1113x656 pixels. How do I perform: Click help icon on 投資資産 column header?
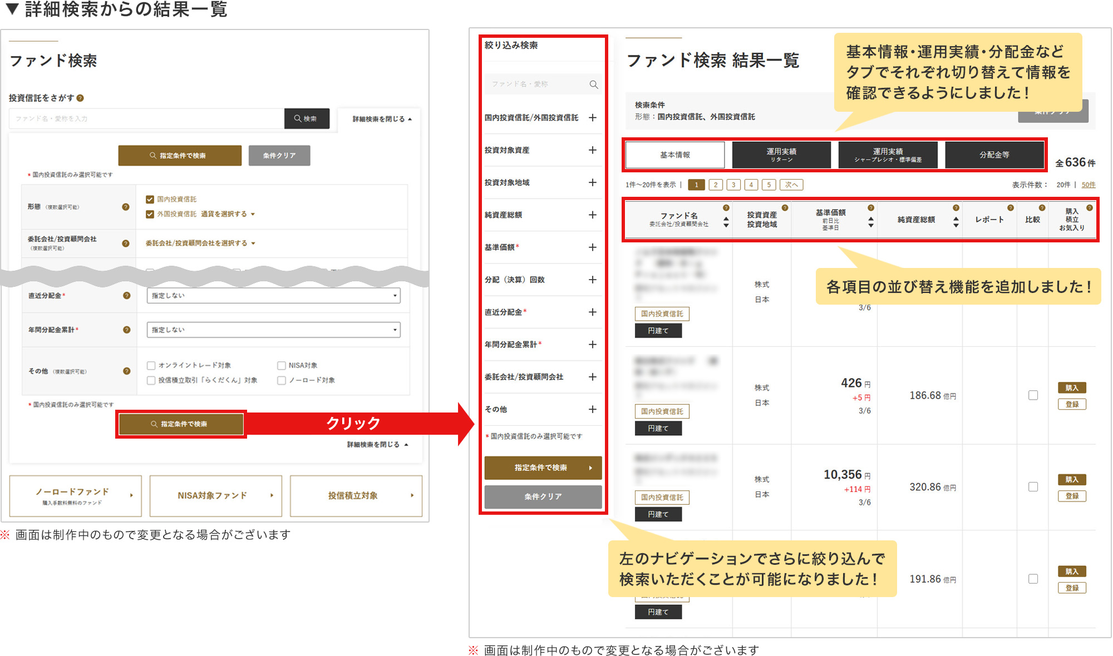[785, 207]
